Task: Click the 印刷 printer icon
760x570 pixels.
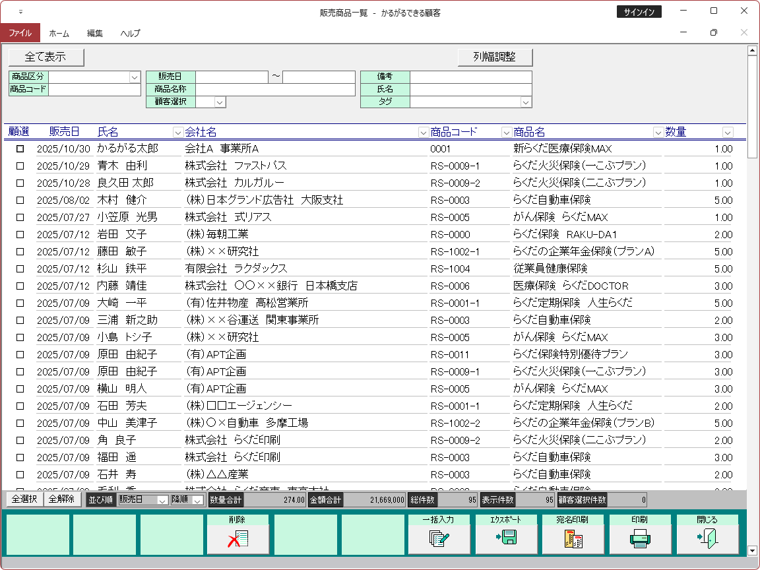Action: (x=640, y=539)
